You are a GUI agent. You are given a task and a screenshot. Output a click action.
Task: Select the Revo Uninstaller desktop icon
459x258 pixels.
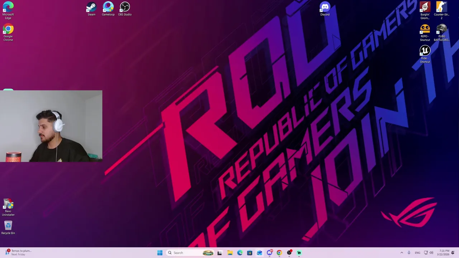tap(8, 208)
